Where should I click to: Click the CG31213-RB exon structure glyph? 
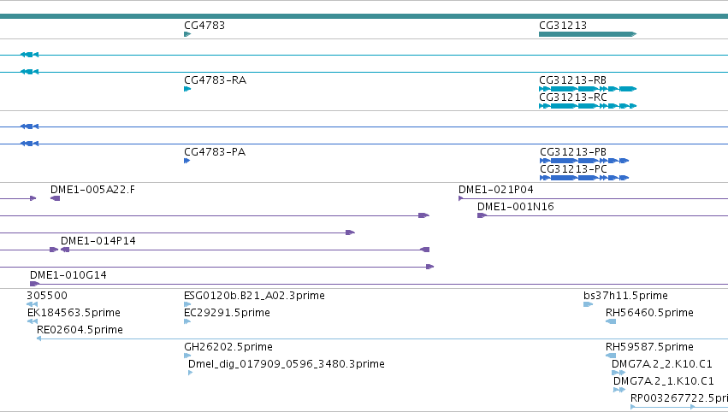(588, 89)
